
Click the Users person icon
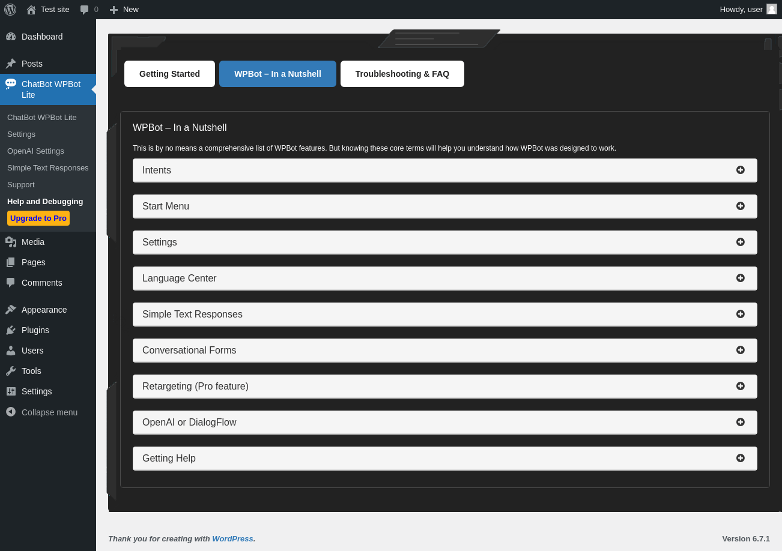pyautogui.click(x=11, y=351)
